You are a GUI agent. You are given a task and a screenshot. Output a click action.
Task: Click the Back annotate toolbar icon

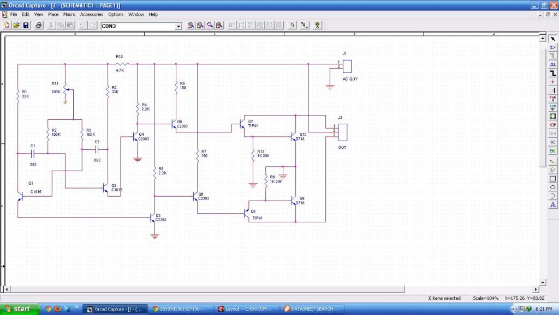241,25
